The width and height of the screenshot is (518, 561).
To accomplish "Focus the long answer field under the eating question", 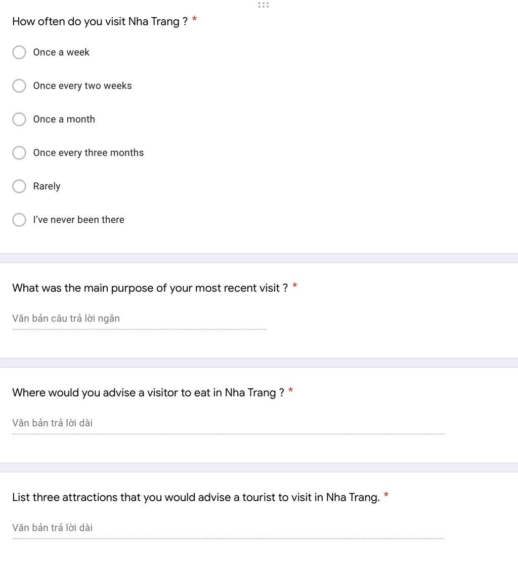I will click(x=228, y=423).
